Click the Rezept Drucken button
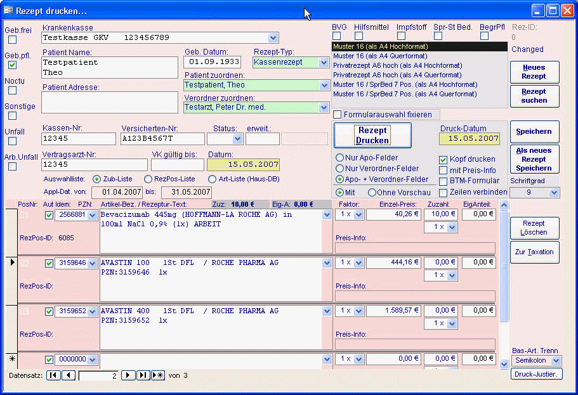578x395 pixels. point(372,136)
